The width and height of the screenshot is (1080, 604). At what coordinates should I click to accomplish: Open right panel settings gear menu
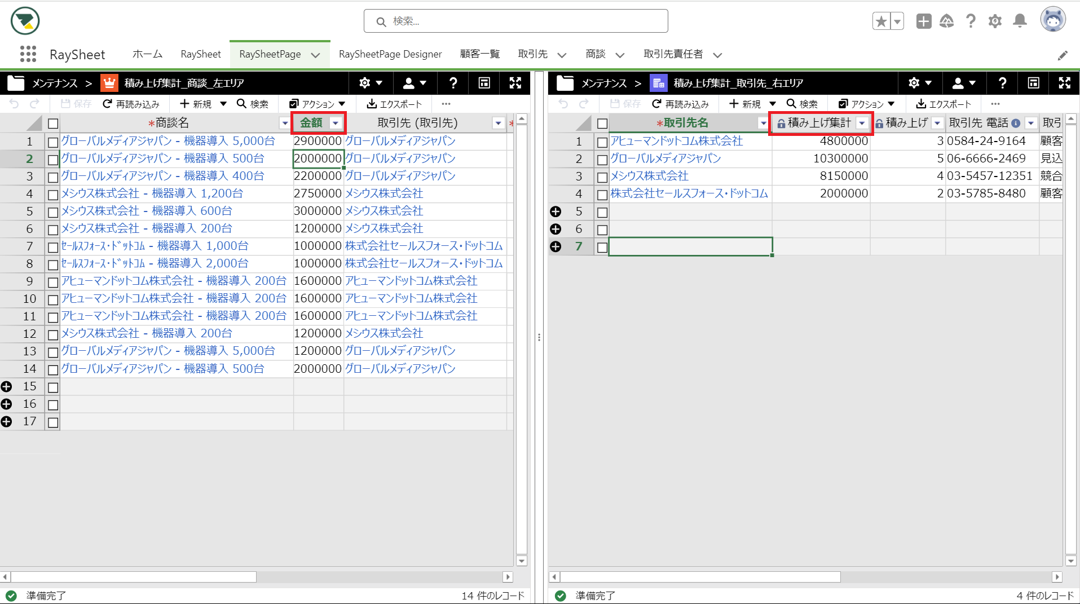[x=920, y=83]
